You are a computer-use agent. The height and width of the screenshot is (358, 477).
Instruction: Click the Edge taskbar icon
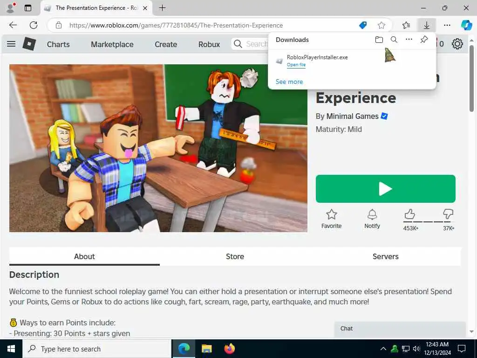[x=184, y=349]
